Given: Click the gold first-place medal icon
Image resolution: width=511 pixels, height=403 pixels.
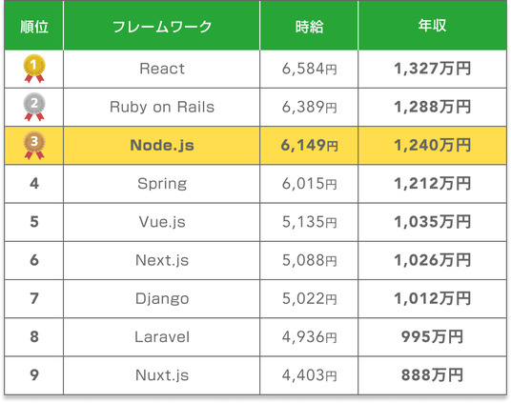Looking at the screenshot, I should click(34, 69).
